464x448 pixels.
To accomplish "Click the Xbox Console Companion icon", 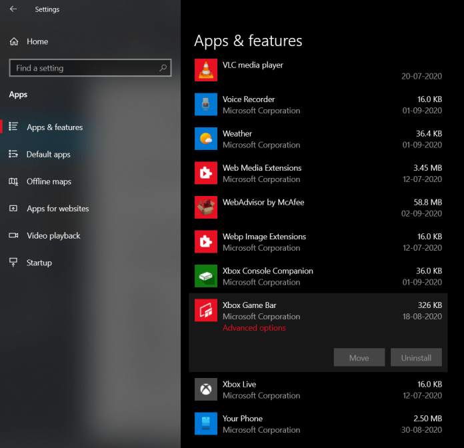I will point(206,276).
